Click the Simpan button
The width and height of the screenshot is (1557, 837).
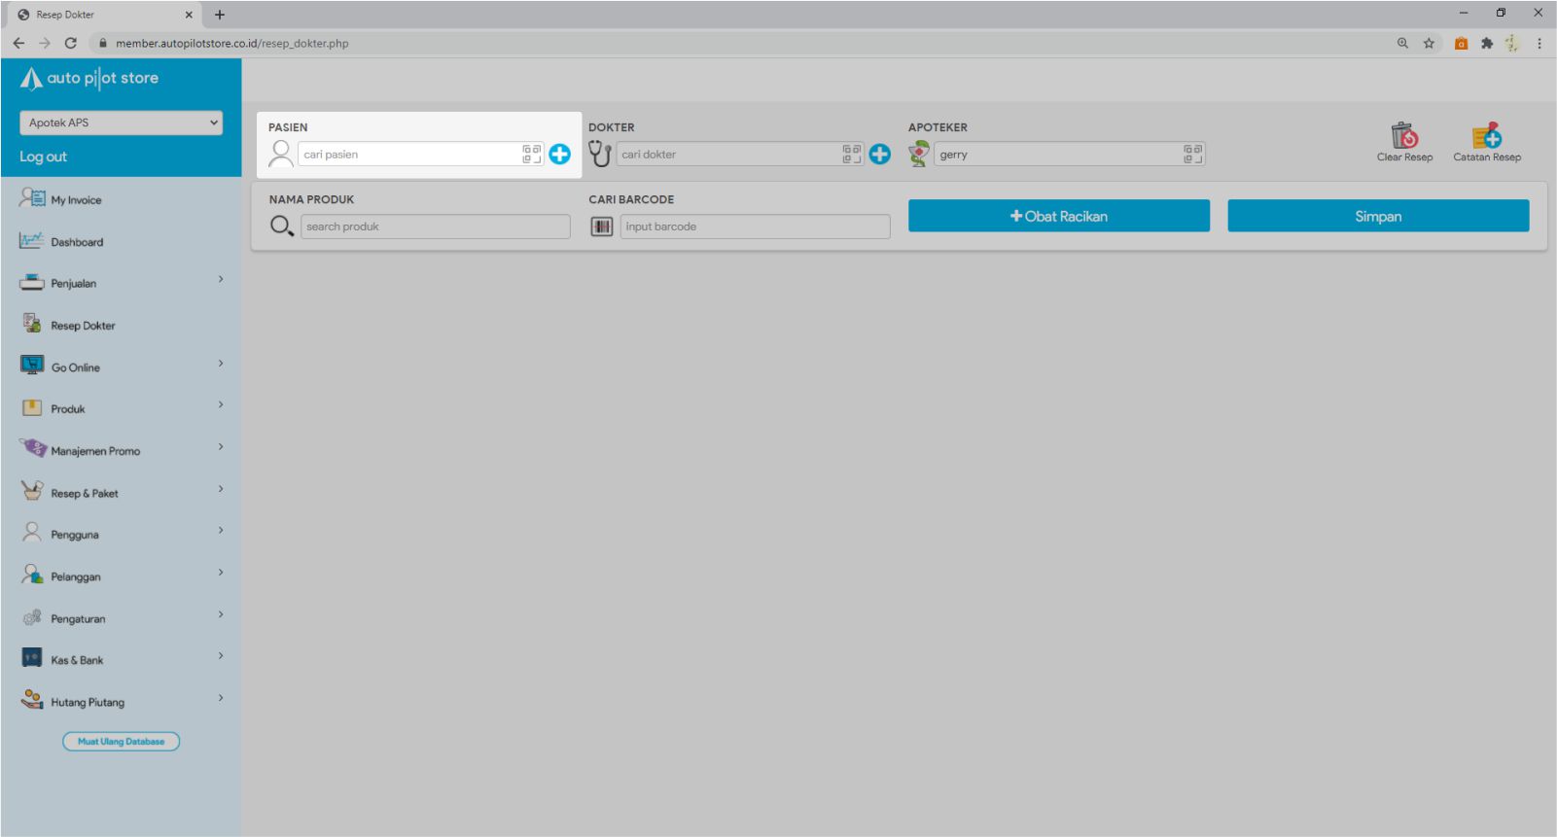(1377, 216)
